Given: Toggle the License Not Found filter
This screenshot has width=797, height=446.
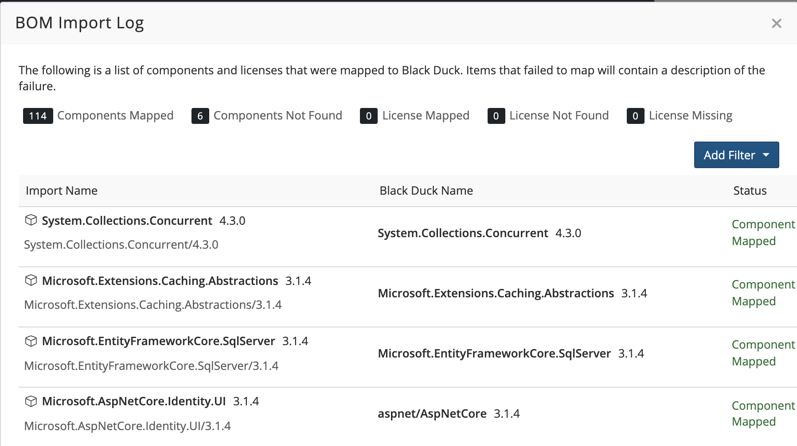Looking at the screenshot, I should click(559, 115).
